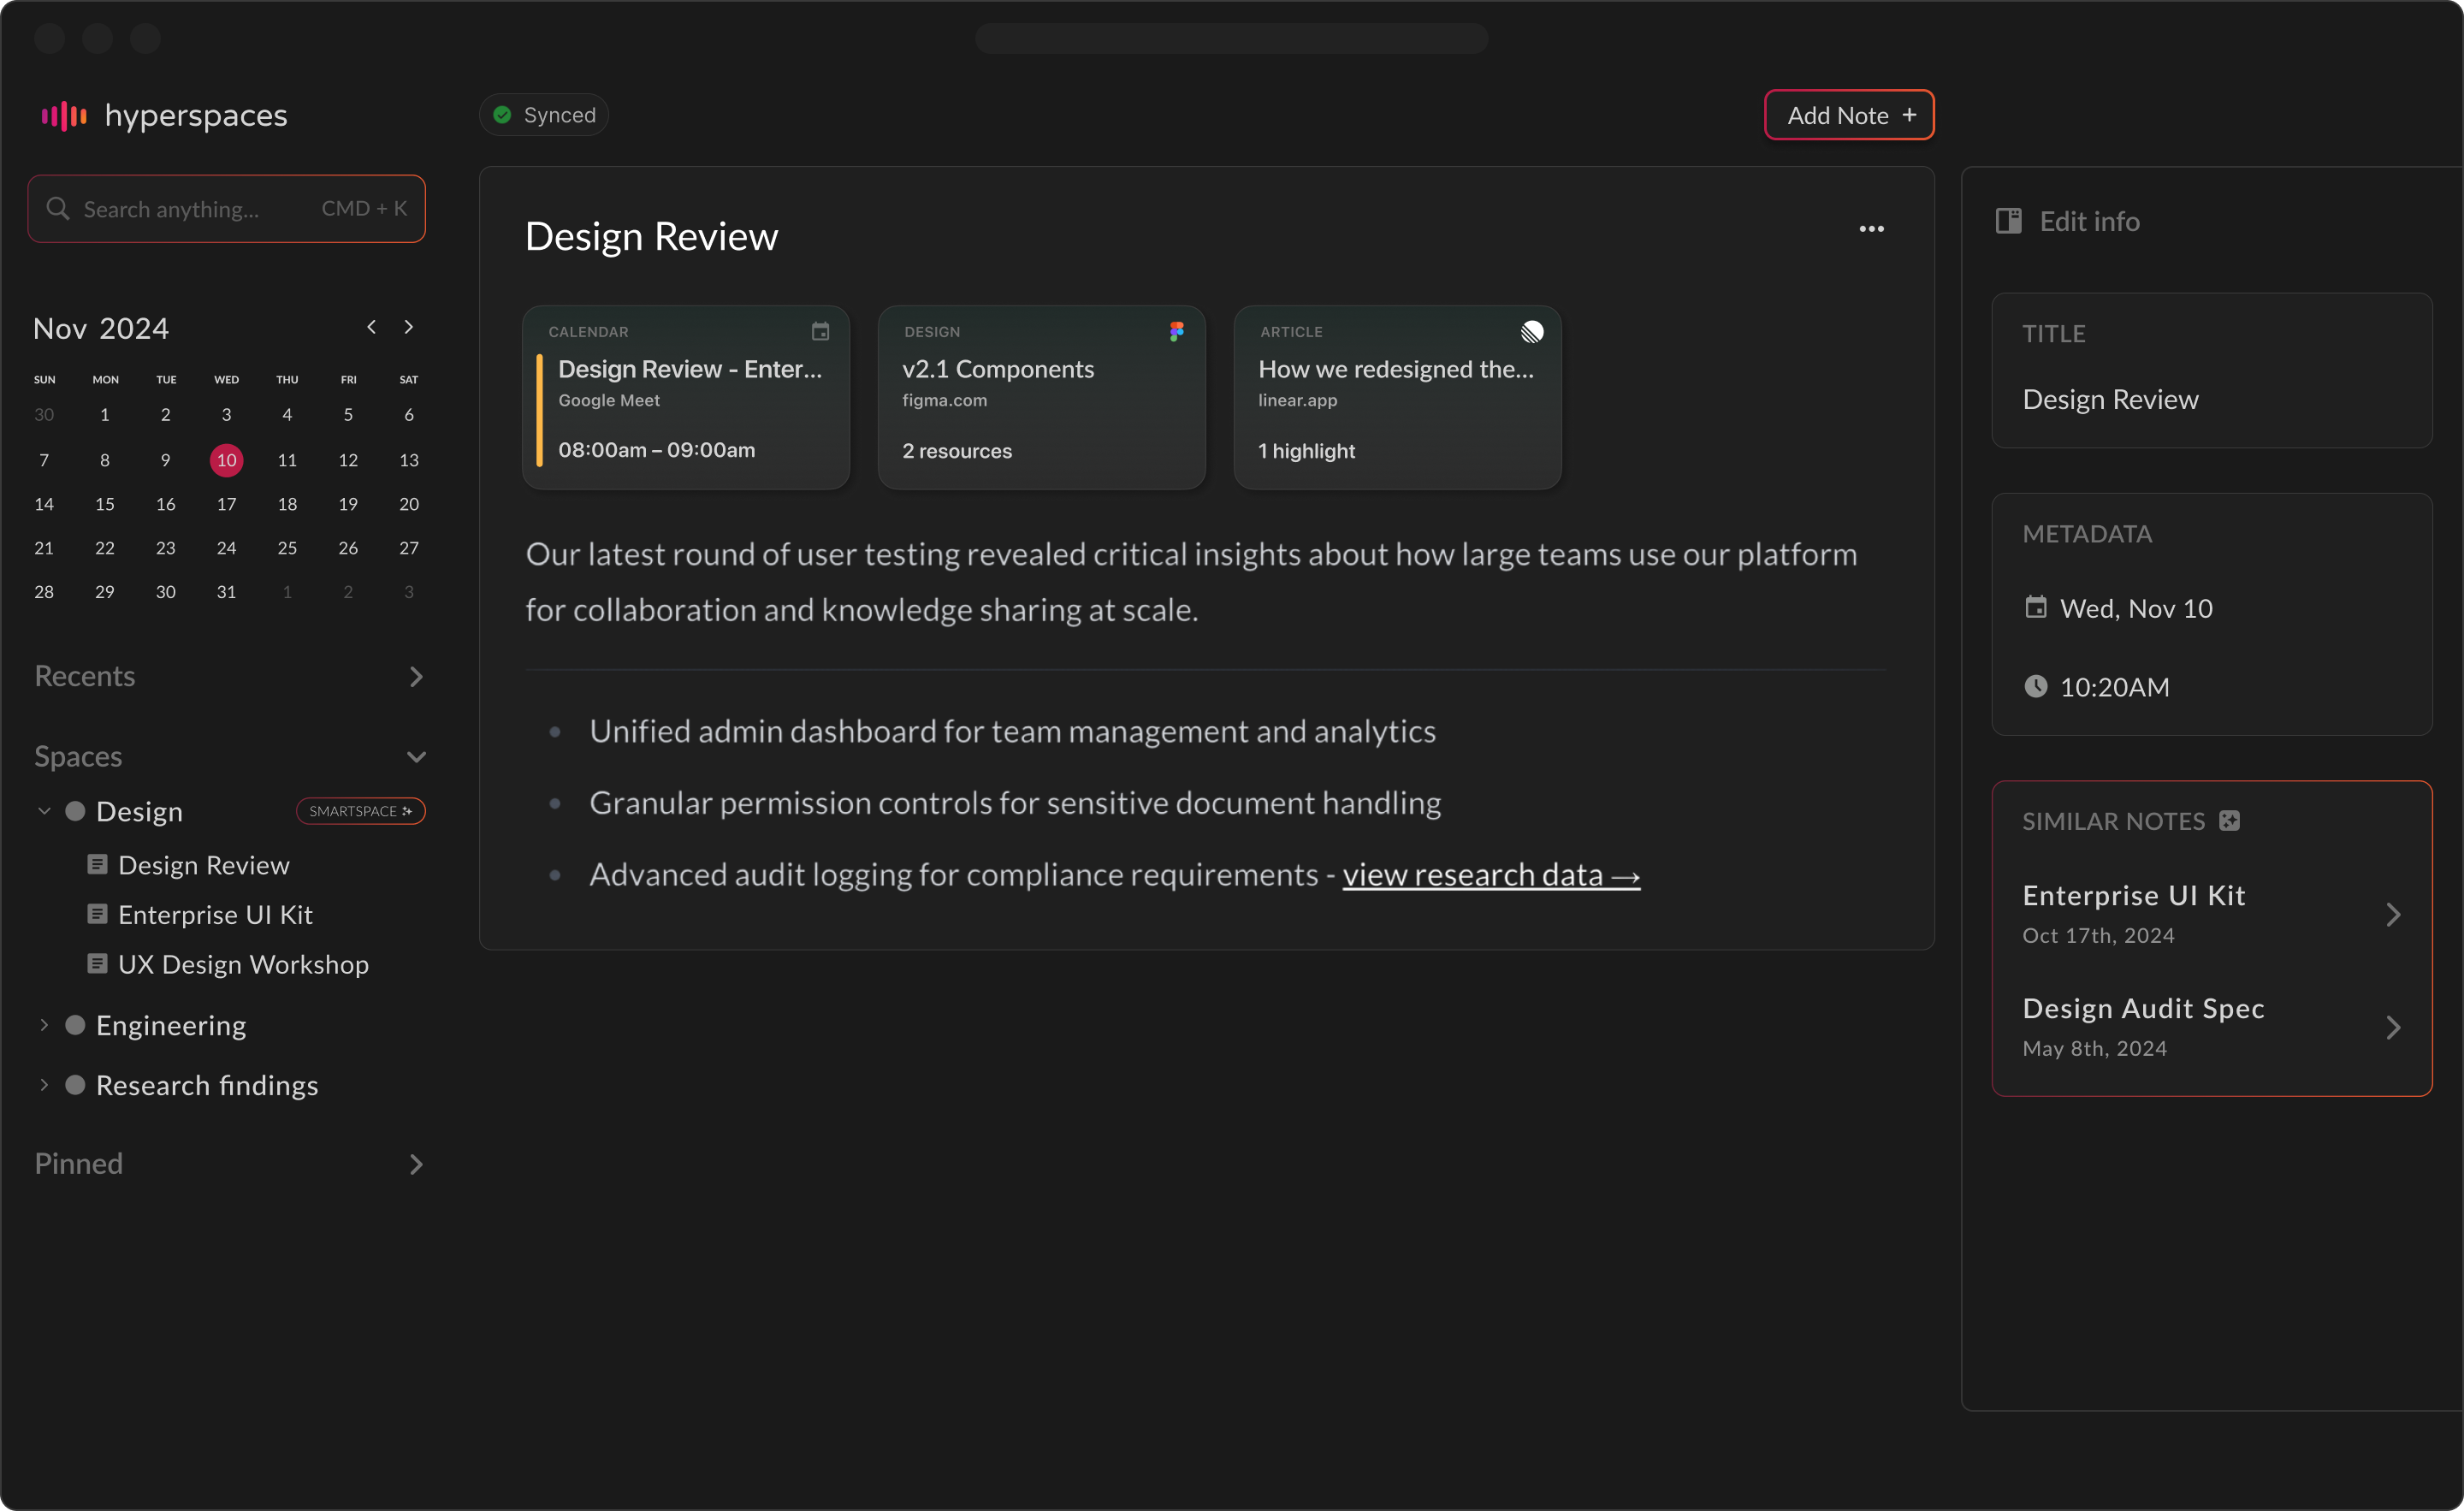Select day 31 in the calendar

pos(227,592)
